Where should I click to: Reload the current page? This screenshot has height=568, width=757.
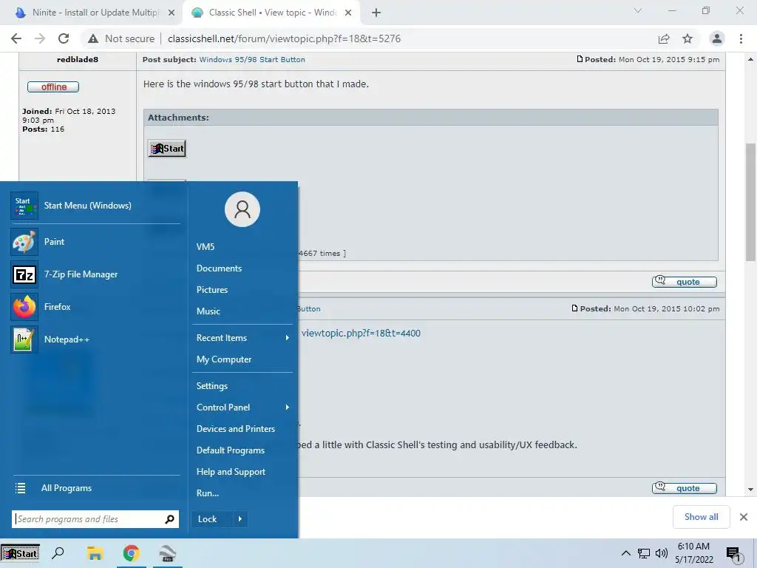tap(64, 38)
